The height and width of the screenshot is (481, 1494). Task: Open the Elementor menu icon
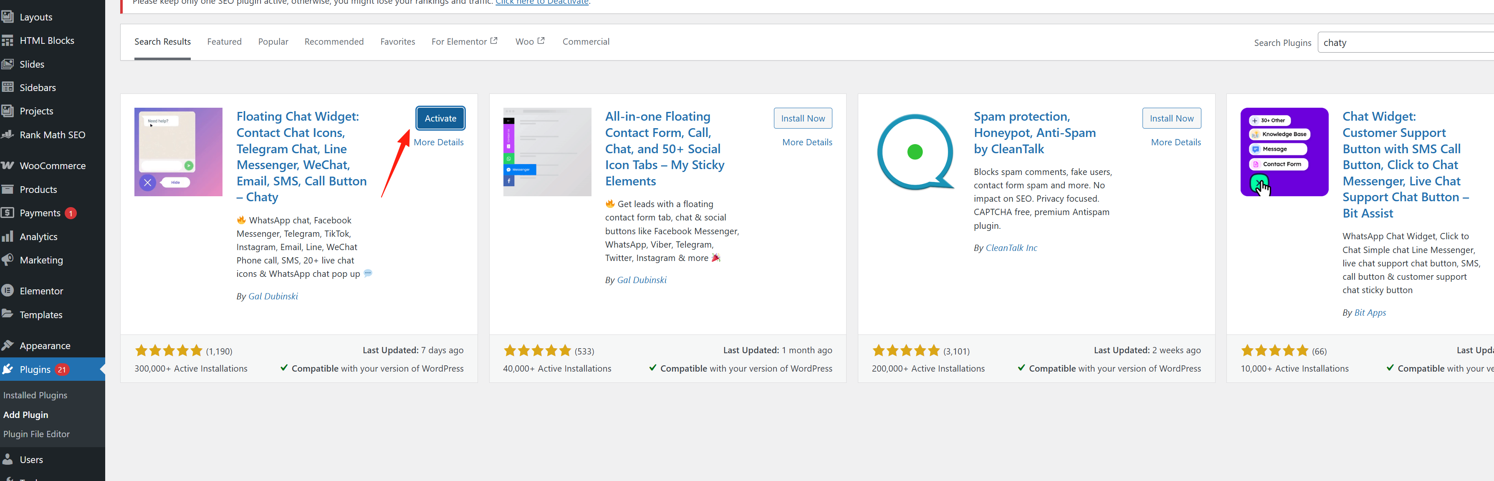8,291
